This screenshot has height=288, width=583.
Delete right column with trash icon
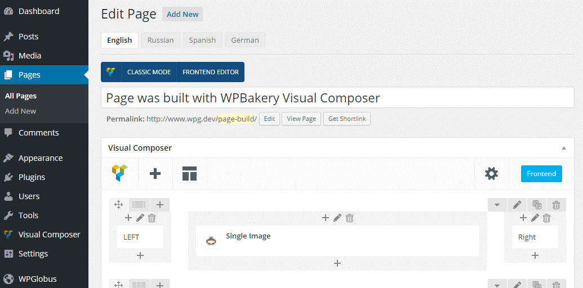(x=546, y=218)
